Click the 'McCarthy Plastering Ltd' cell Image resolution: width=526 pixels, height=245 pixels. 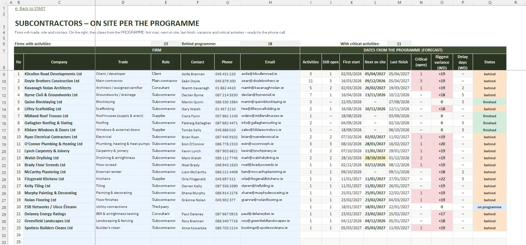click(59, 172)
